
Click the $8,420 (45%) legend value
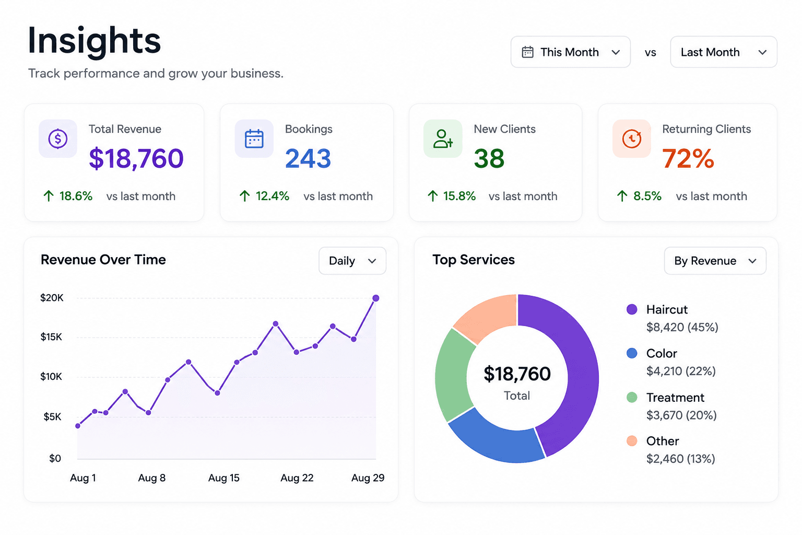pos(682,327)
